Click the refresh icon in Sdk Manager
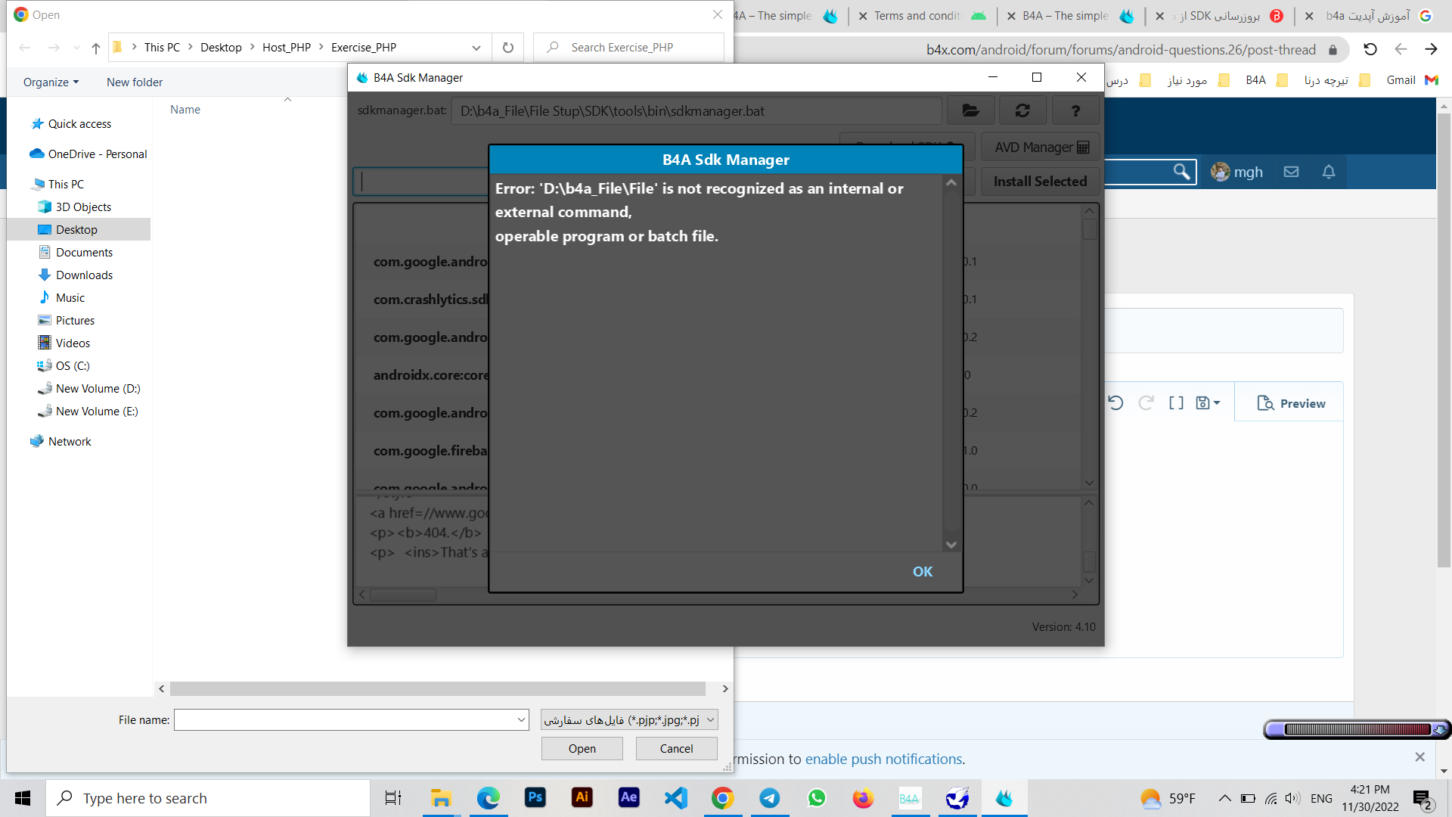 click(x=1022, y=111)
